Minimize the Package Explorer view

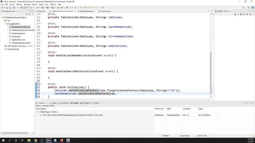point(29,11)
